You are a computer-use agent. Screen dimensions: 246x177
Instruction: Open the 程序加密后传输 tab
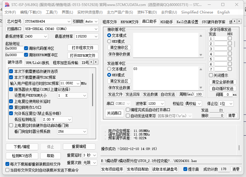pos(65,63)
